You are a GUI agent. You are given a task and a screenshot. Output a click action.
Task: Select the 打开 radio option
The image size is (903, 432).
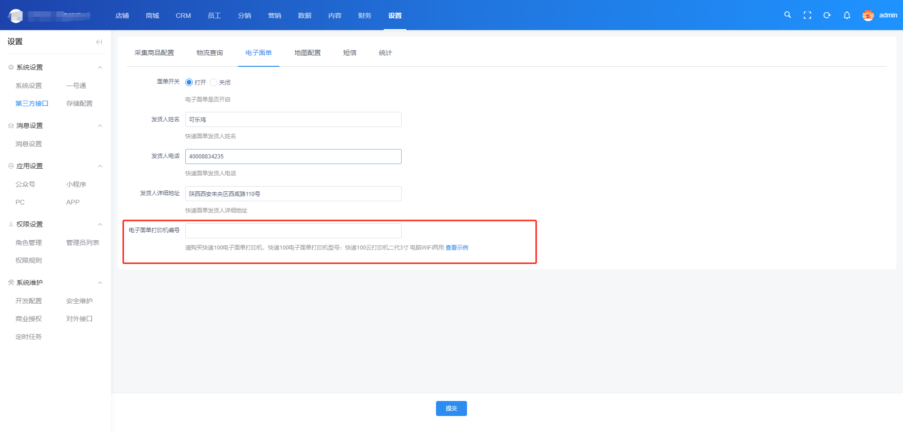pyautogui.click(x=189, y=82)
